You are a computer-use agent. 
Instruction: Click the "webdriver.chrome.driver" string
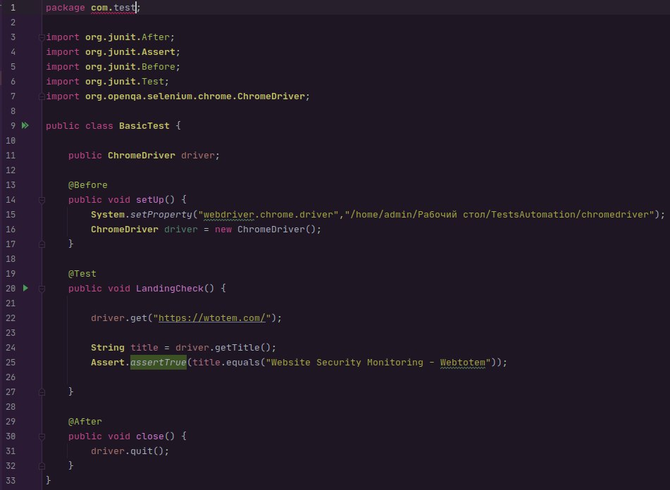pyautogui.click(x=268, y=214)
